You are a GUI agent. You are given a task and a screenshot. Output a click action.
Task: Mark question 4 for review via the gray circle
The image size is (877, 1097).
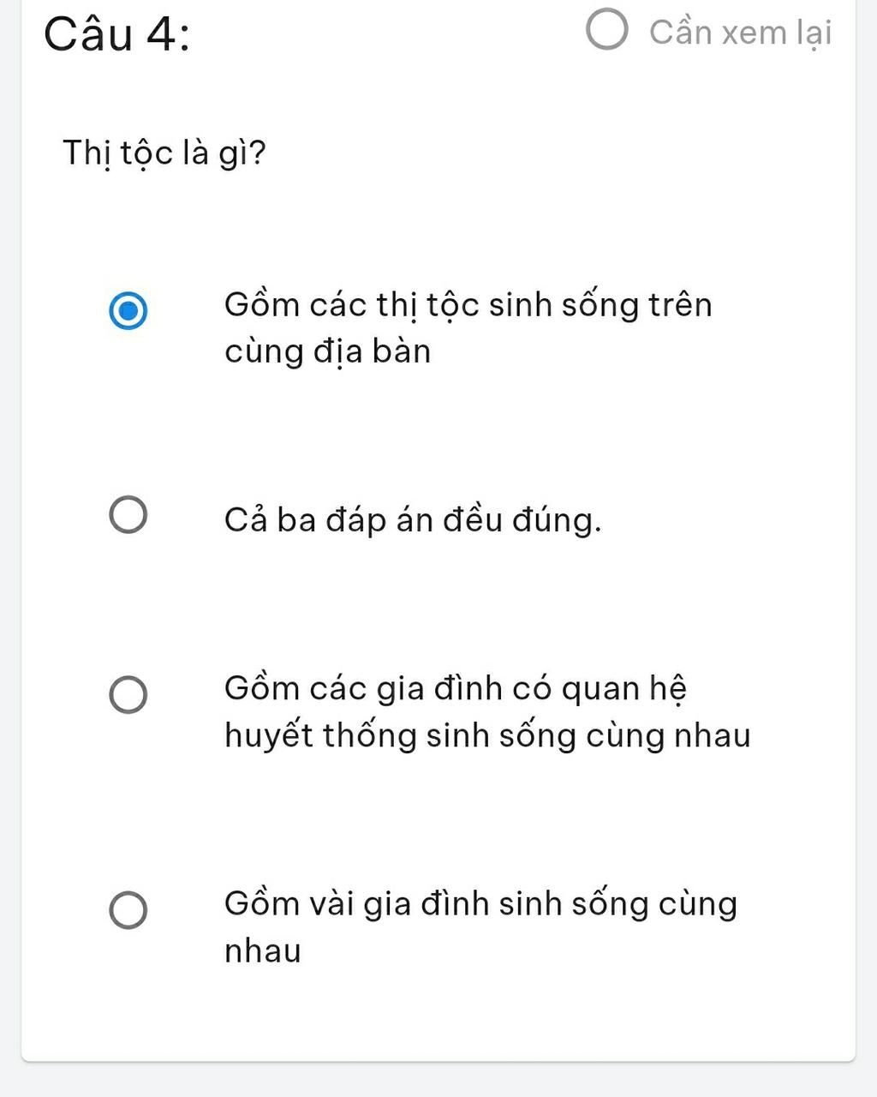[607, 31]
